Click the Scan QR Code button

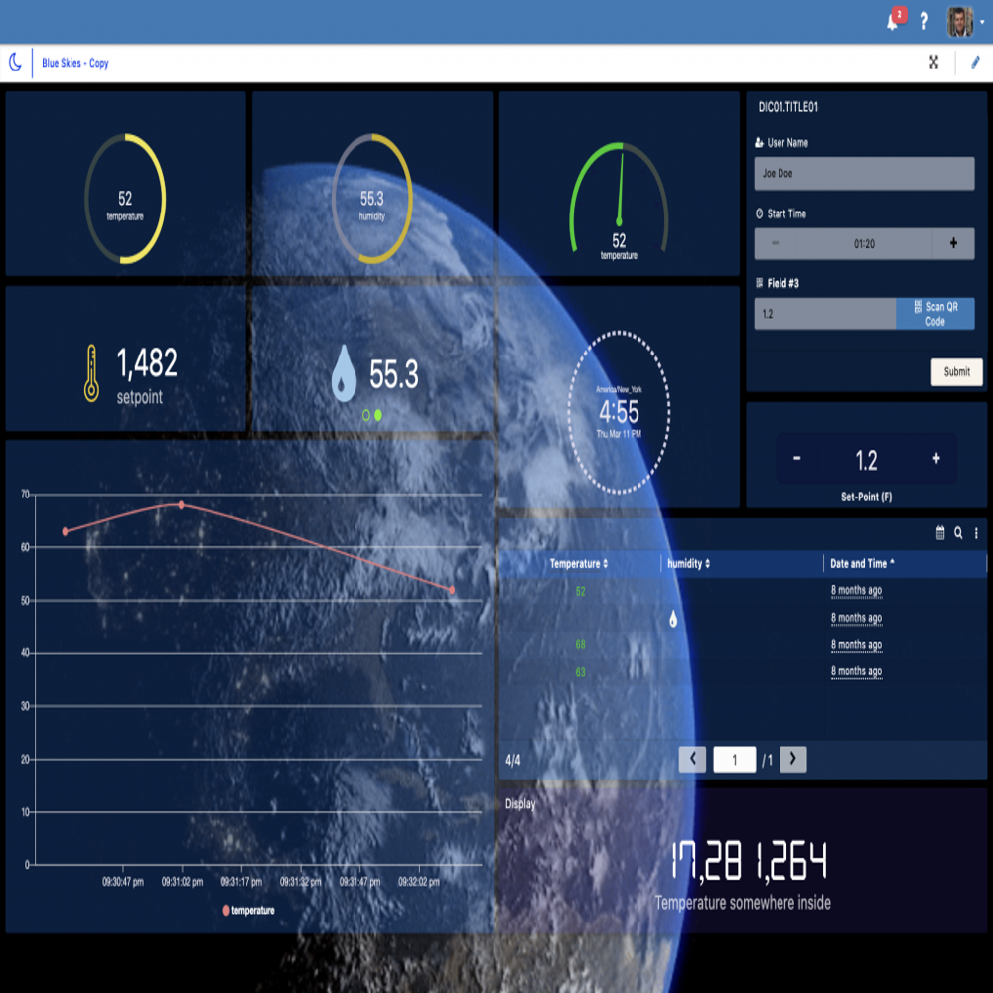coord(934,314)
